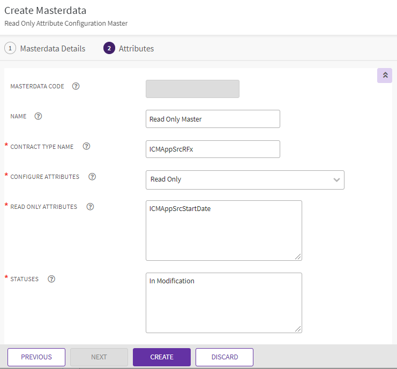Screen dimensions: 397x369
Task: Open help tooltip for Contract Type Name
Action: click(x=86, y=146)
